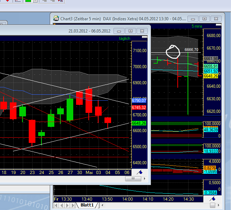Click the cyan -1,0595 indicator value

pos(210,172)
